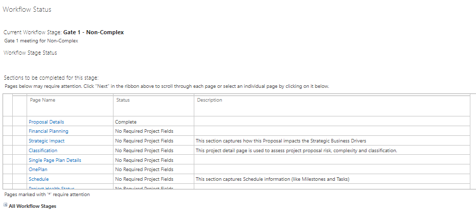Open the Proposal Details page link
This screenshot has width=476, height=215.
point(47,122)
